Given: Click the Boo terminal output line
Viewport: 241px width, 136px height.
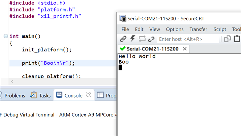Looking at the screenshot, I should [124, 62].
